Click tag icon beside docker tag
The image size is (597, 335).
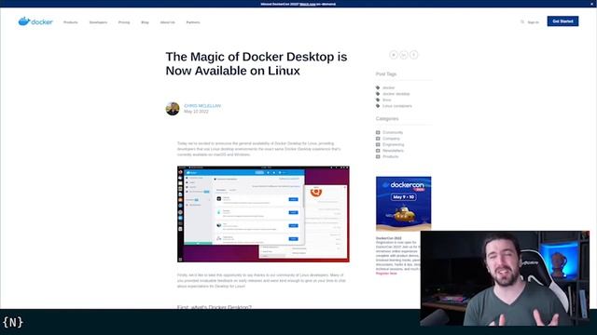[x=378, y=87]
